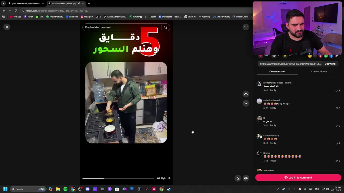Share video via Facebook icon

(331, 56)
